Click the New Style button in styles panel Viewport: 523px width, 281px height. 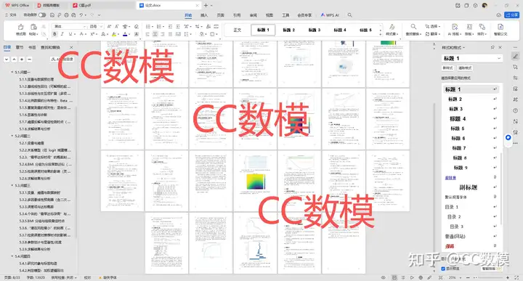tap(447, 68)
